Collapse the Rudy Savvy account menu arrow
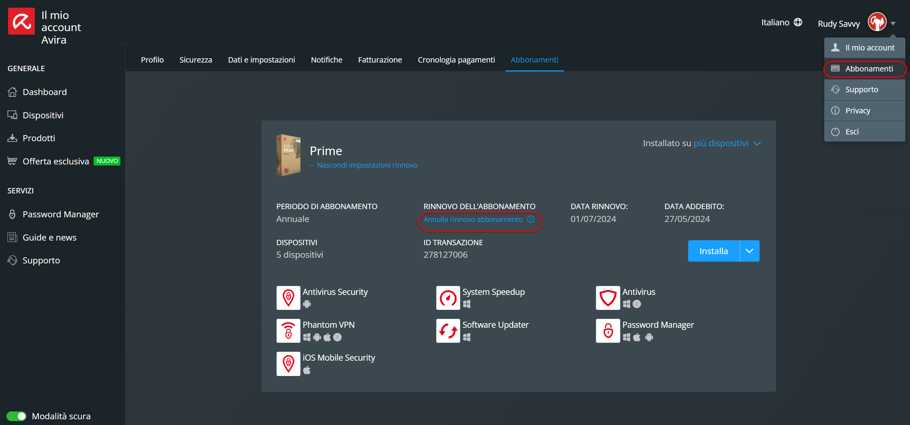 coord(893,24)
